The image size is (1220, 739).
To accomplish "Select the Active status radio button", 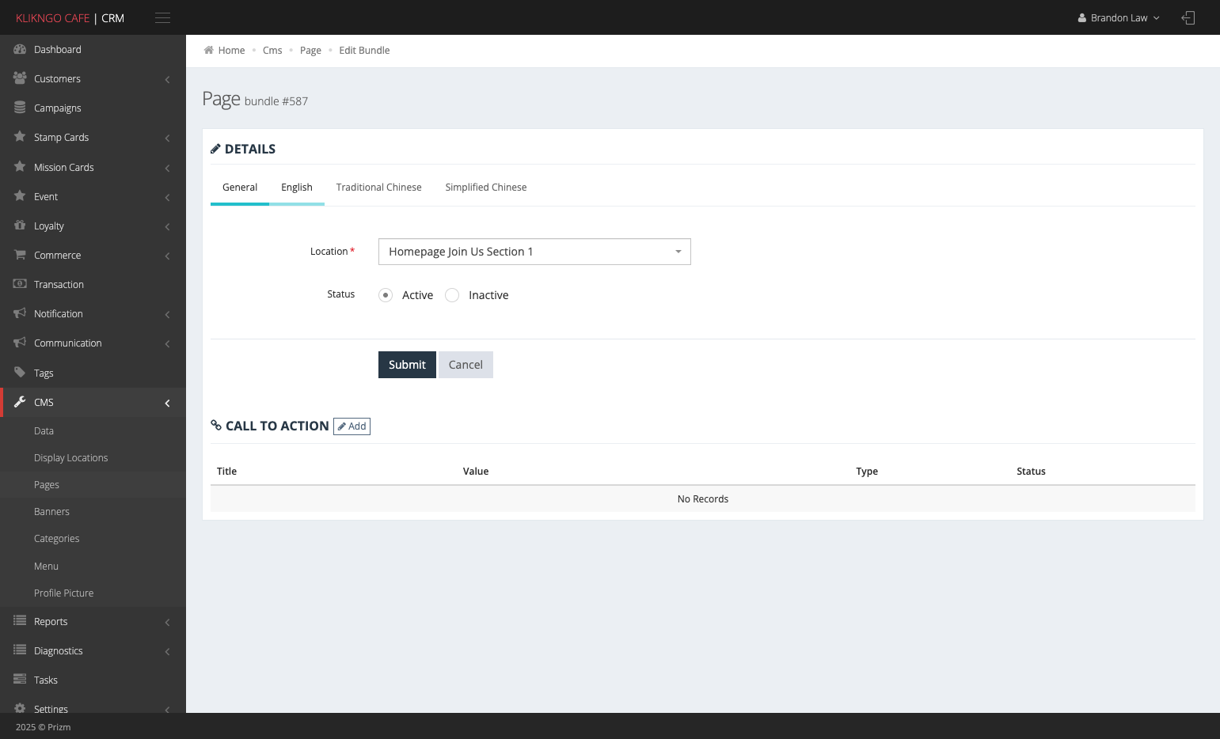I will (x=386, y=295).
